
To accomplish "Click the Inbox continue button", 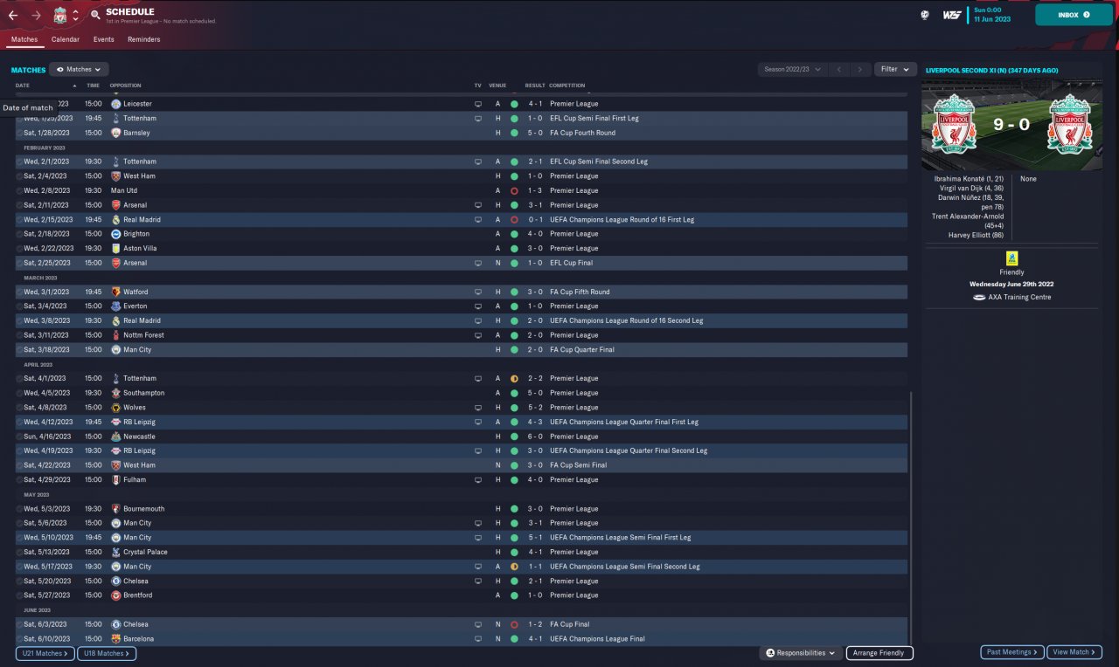I will click(x=1074, y=15).
